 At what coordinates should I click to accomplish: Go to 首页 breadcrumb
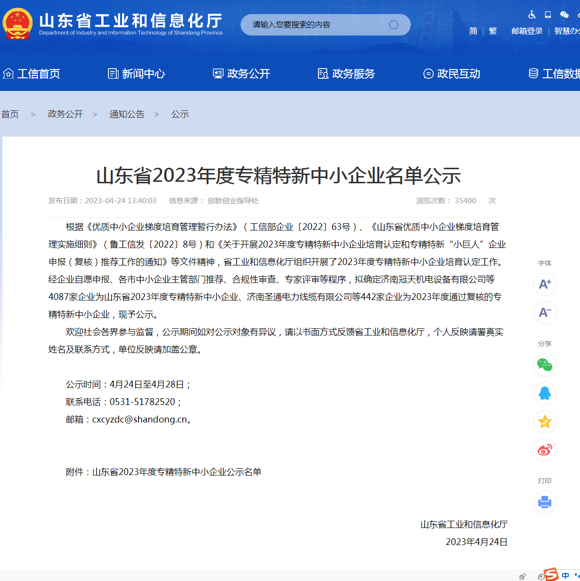coord(10,114)
